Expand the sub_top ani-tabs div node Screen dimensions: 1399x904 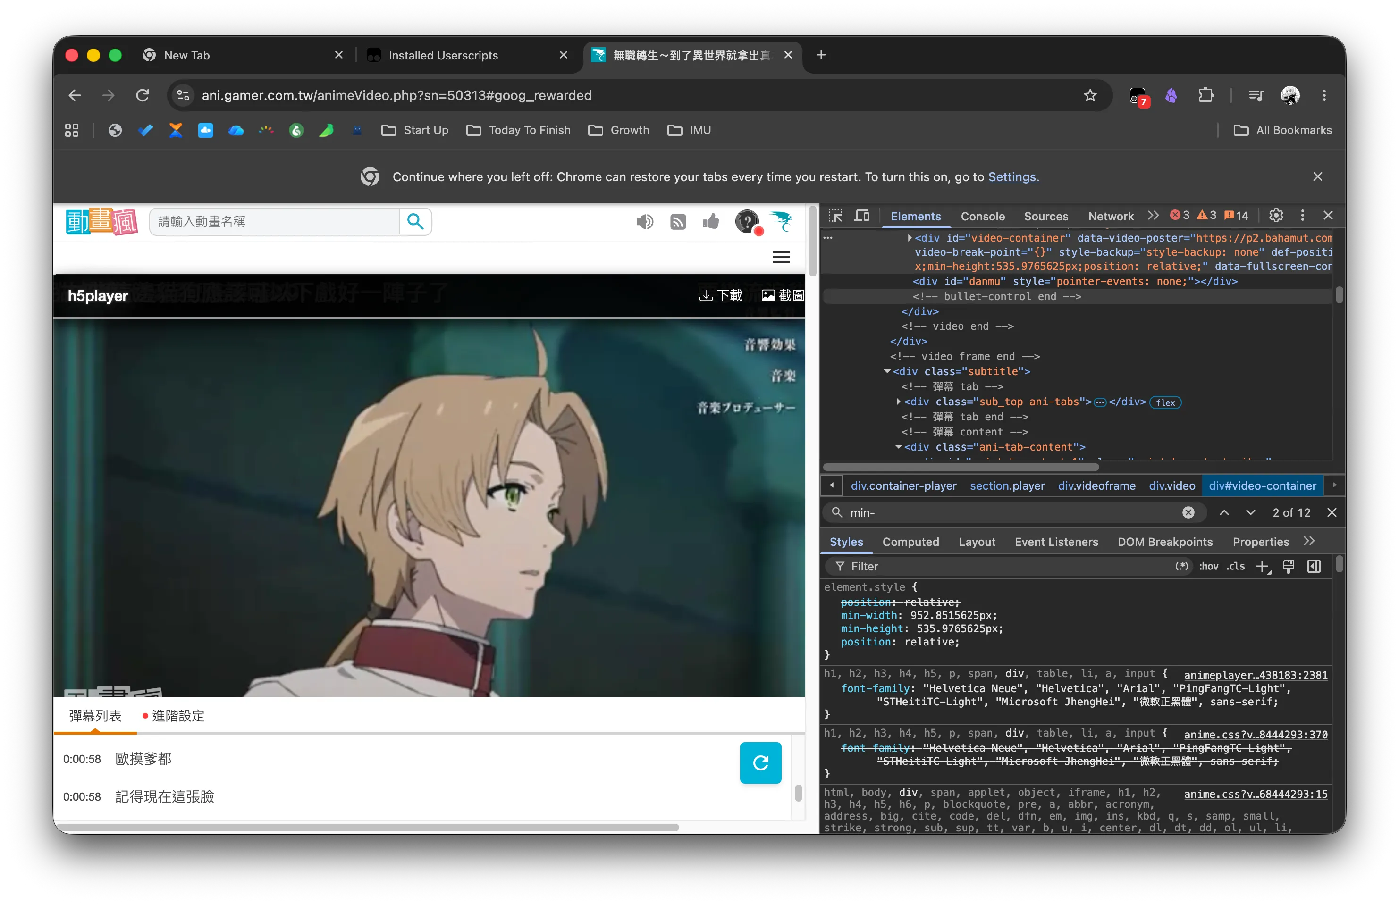(898, 402)
